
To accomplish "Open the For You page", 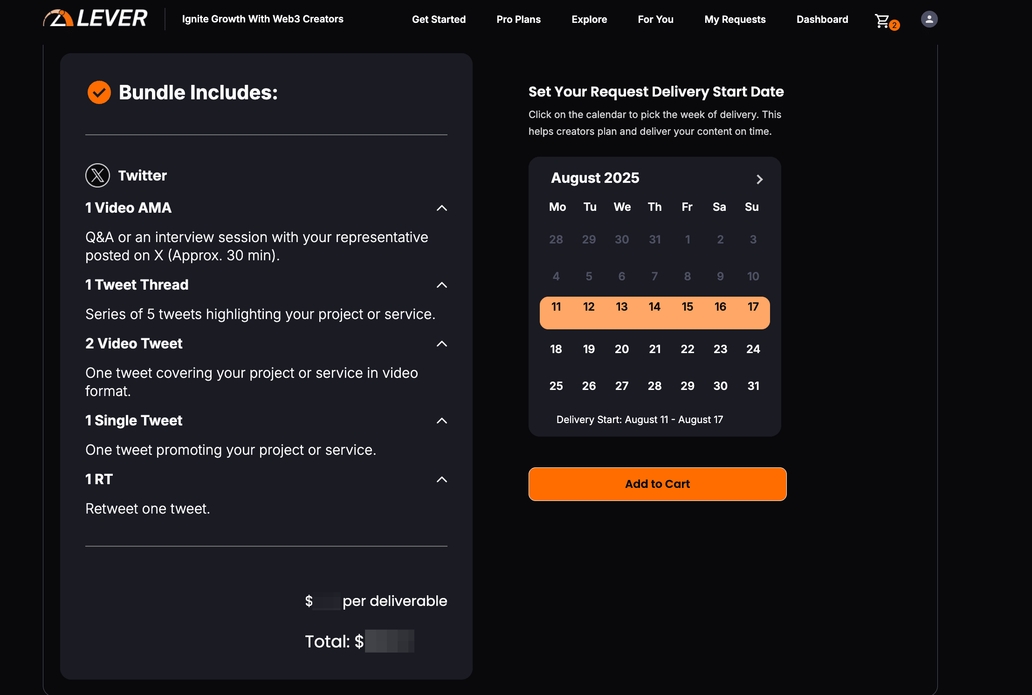I will (655, 19).
